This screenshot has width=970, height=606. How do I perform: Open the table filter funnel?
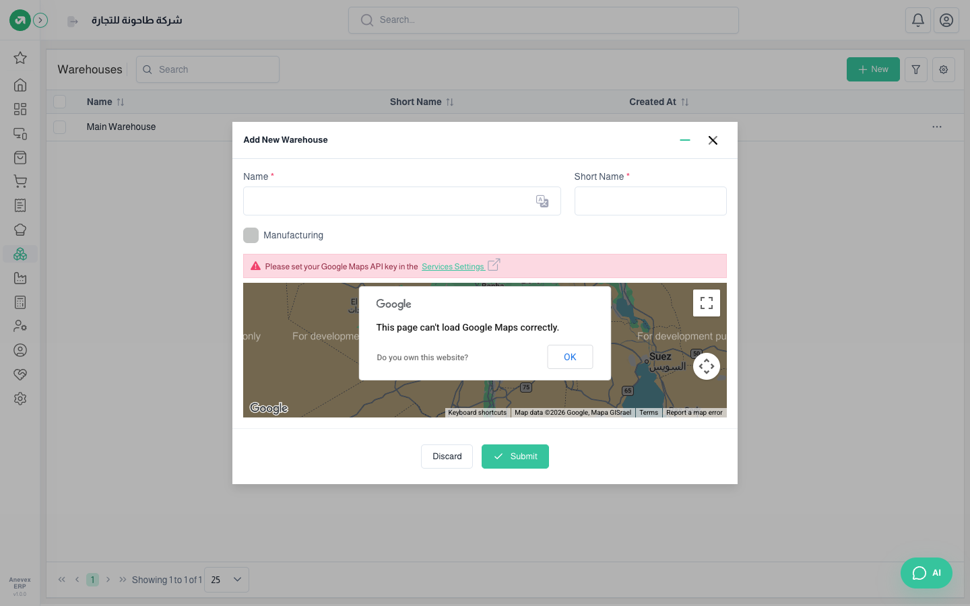coord(916,69)
